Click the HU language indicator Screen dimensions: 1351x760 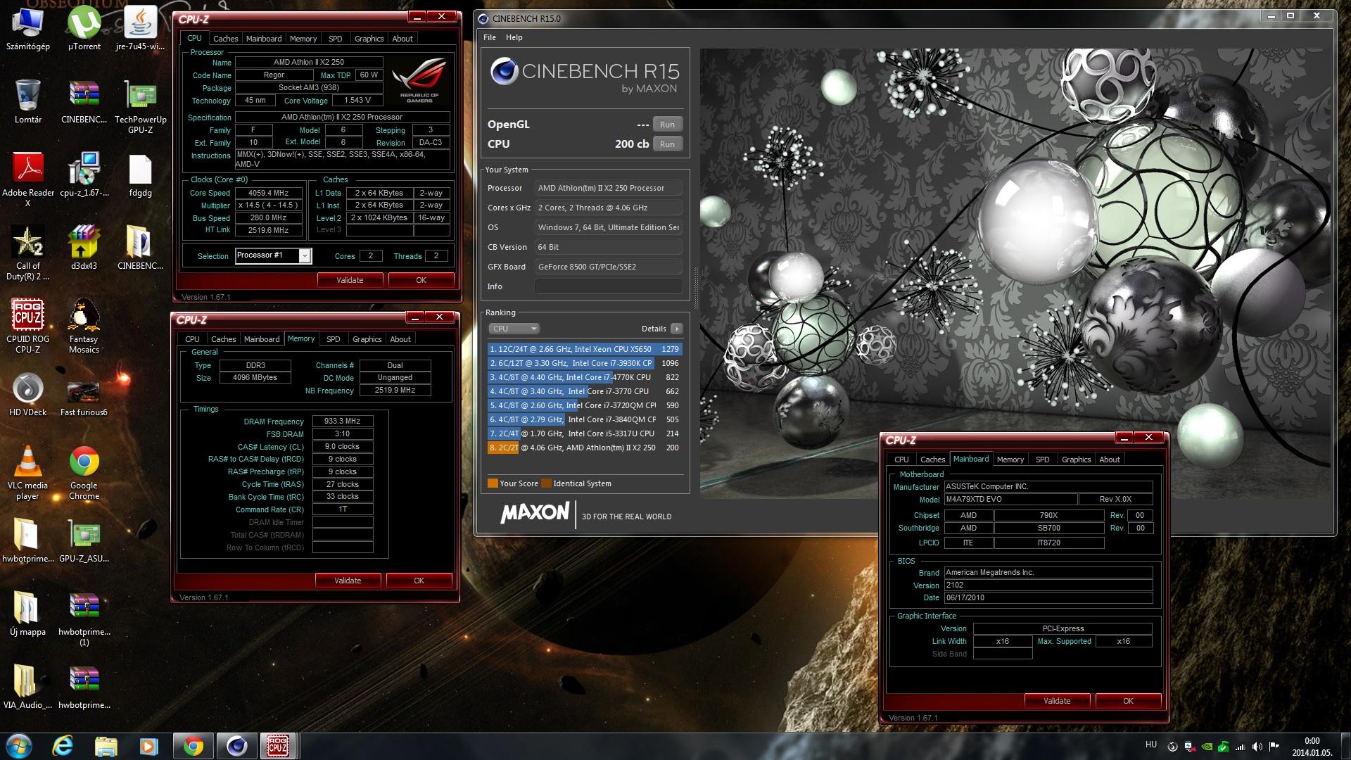[1150, 745]
